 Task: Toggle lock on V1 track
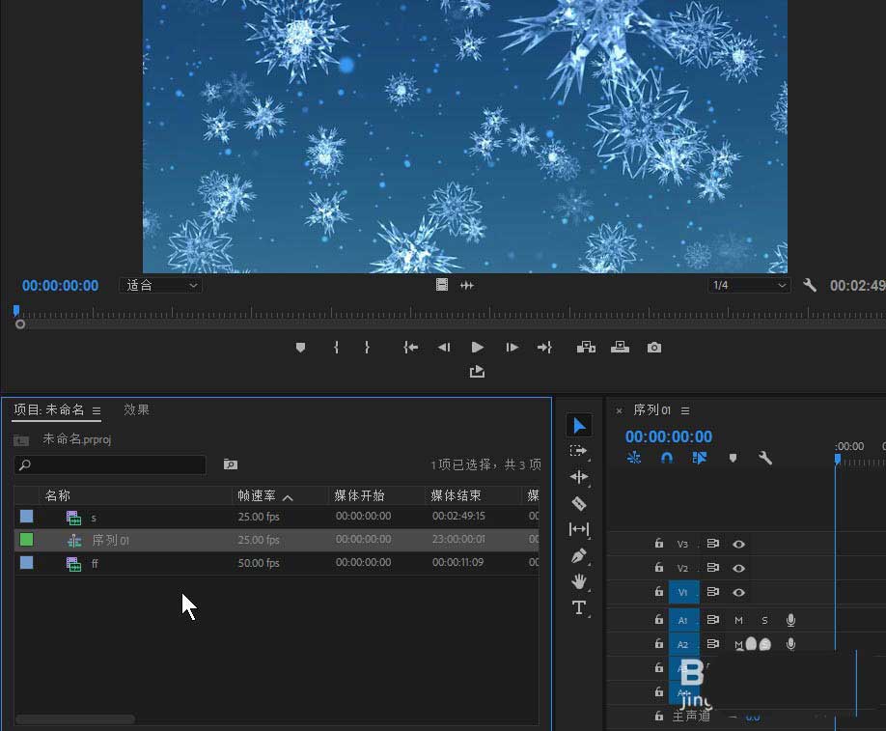(659, 591)
